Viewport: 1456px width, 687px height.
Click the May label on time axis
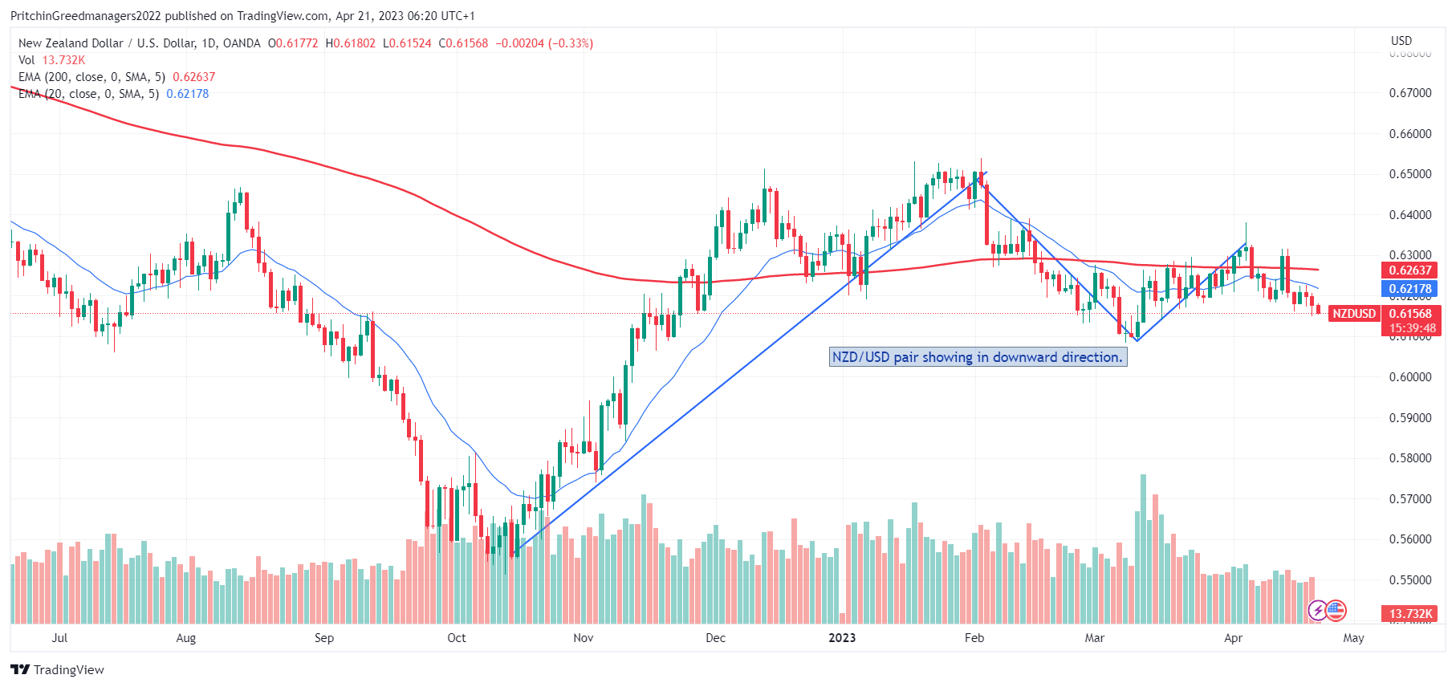pos(1353,638)
